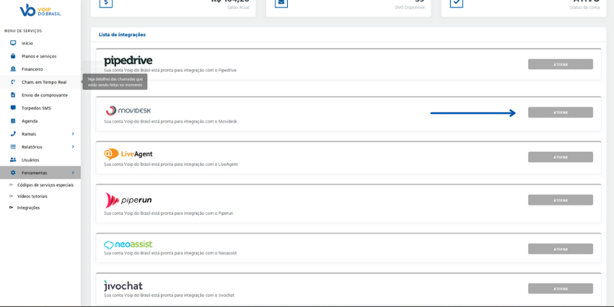Expand the Ramais submenu chevron
Viewport: 614px width, 307px height.
(73, 134)
